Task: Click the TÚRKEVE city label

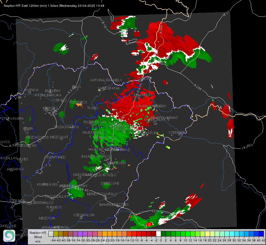Action: coord(54,207)
